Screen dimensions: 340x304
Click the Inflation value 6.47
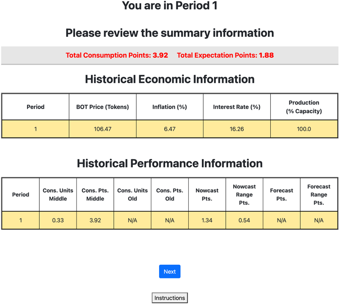[169, 129]
